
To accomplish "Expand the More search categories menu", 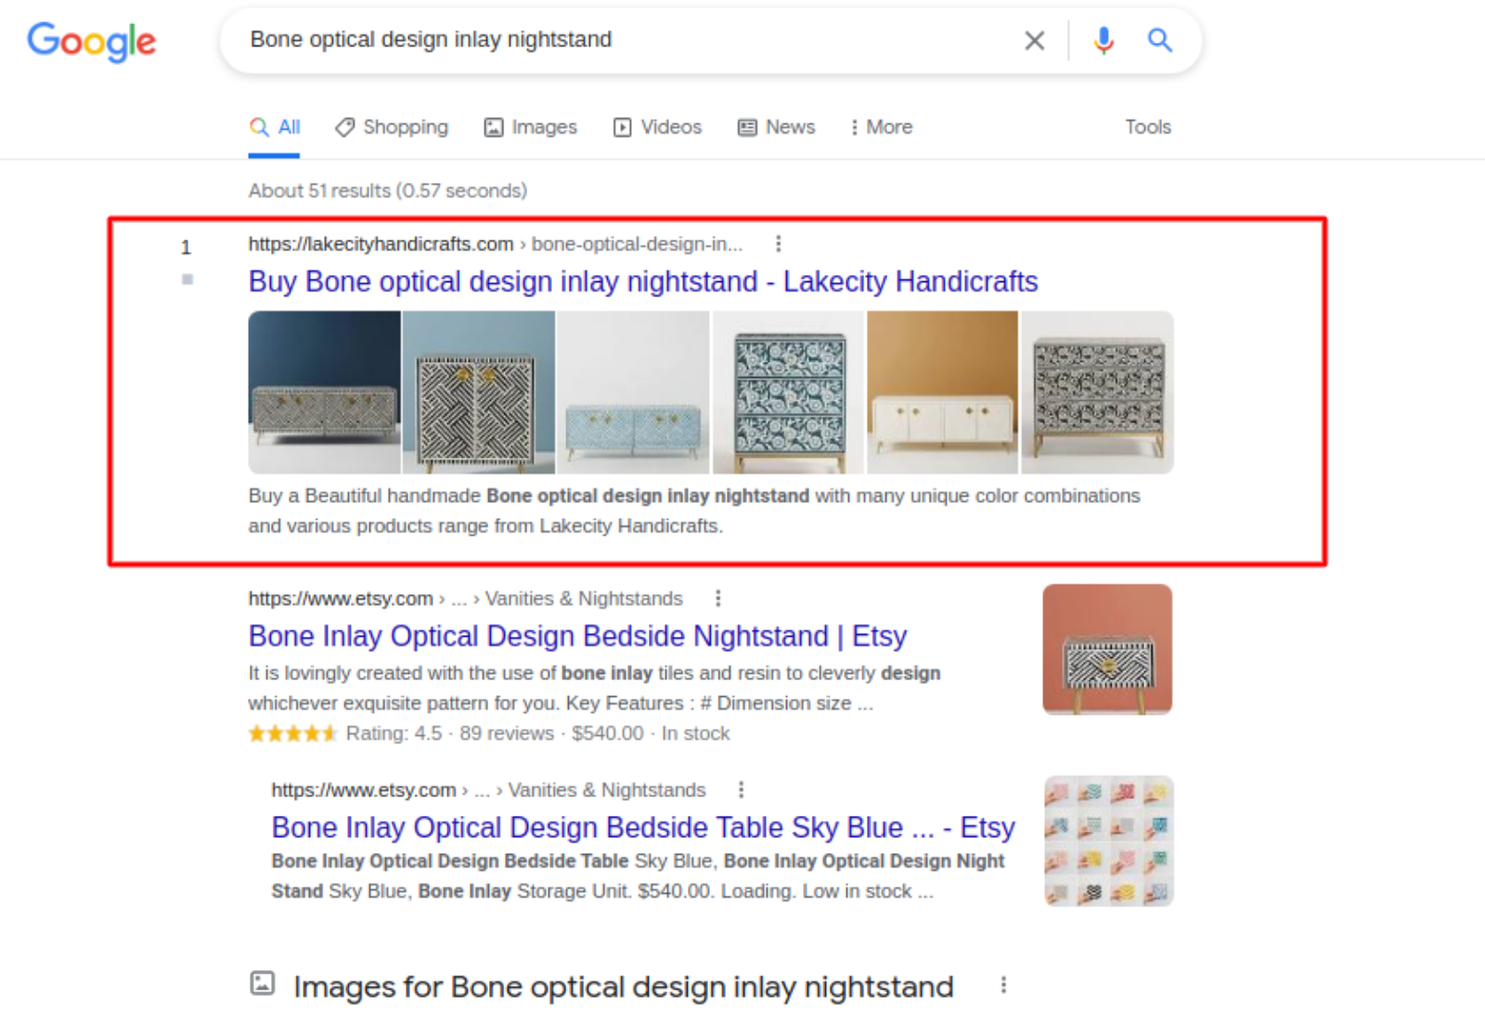I will tap(881, 127).
